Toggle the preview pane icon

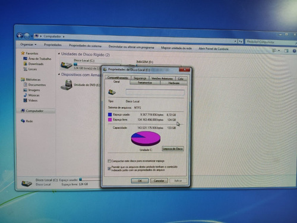pyautogui.click(x=286, y=51)
